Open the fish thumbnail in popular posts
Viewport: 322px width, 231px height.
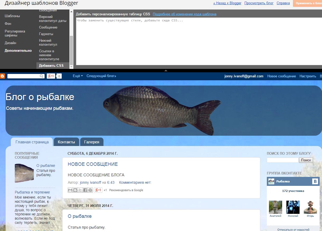[x=24, y=173]
